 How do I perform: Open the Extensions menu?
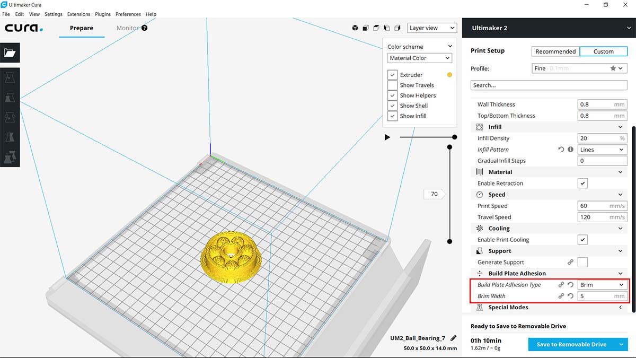tap(78, 14)
